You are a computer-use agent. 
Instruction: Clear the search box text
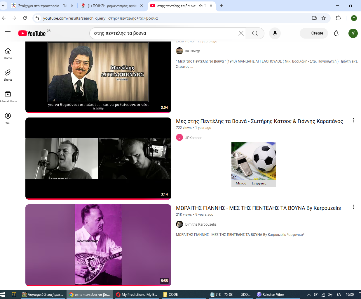pyautogui.click(x=241, y=33)
